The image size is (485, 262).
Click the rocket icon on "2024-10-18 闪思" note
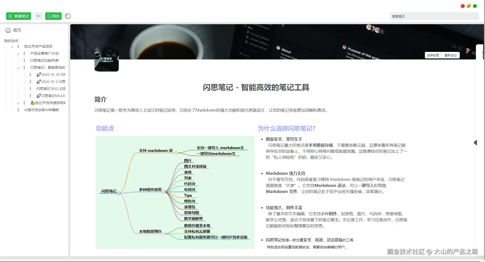pos(38,75)
